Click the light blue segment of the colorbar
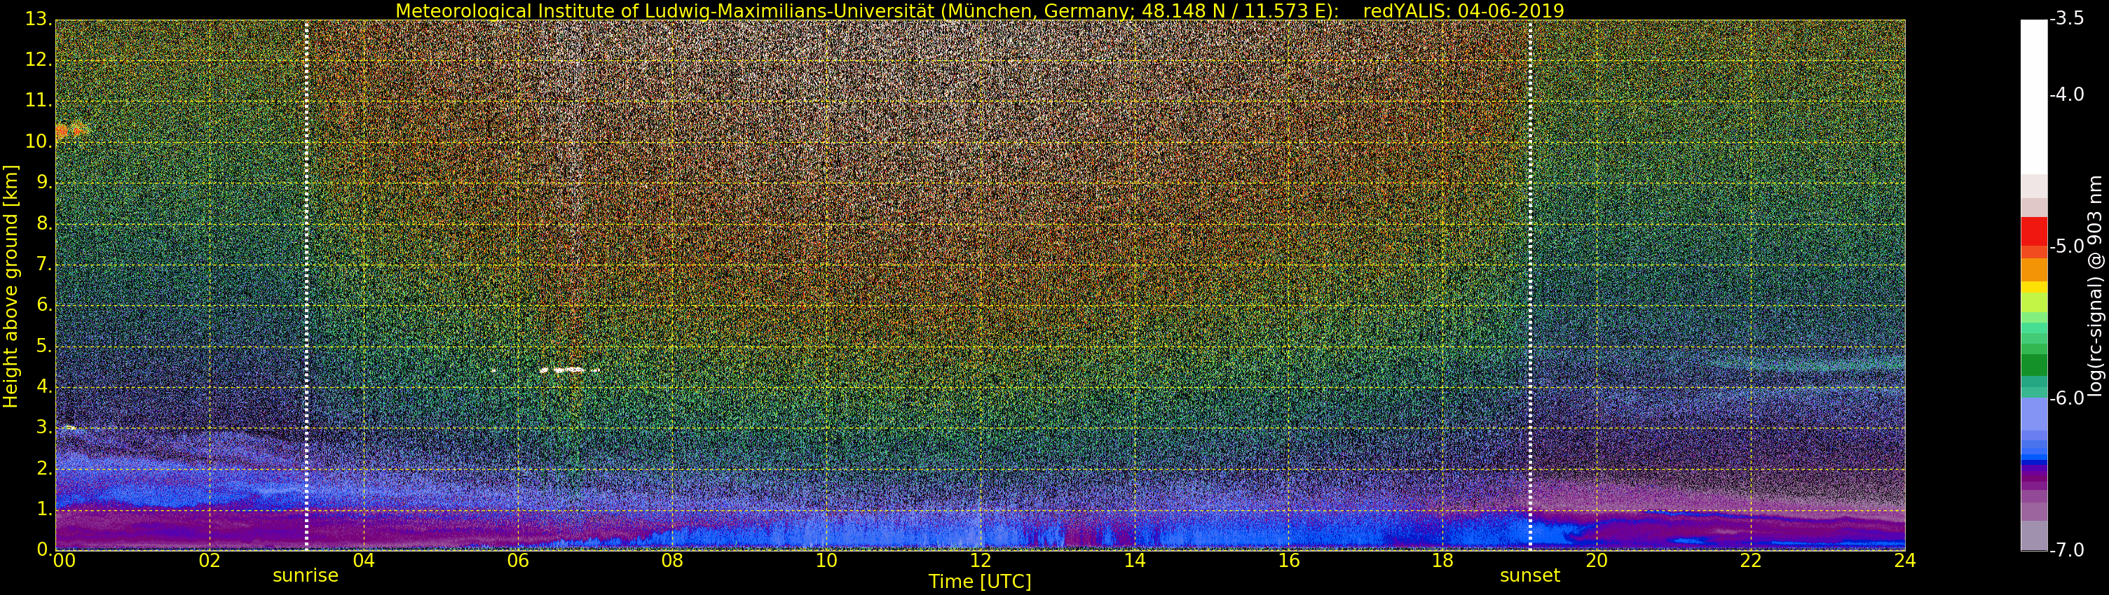The width and height of the screenshot is (2109, 595). pyautogui.click(x=2034, y=414)
